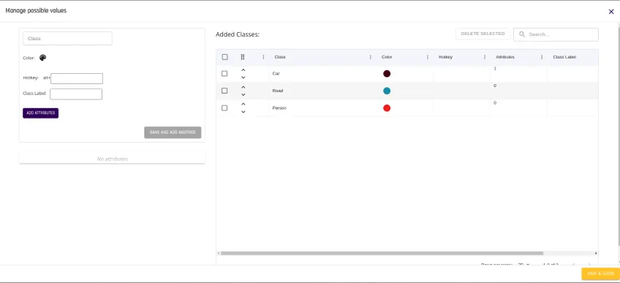The height and width of the screenshot is (283, 620).
Task: Click the drag-handle grid icon in table header
Action: 243,57
